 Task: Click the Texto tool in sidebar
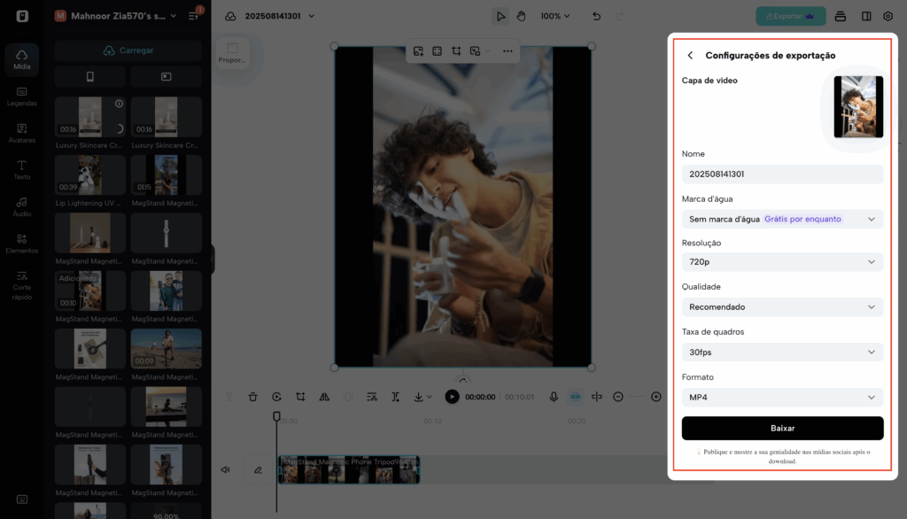click(x=22, y=169)
